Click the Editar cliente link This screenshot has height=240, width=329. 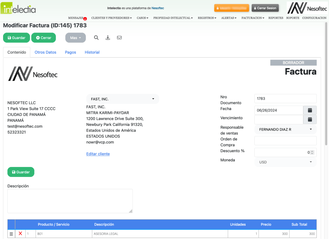click(x=98, y=154)
